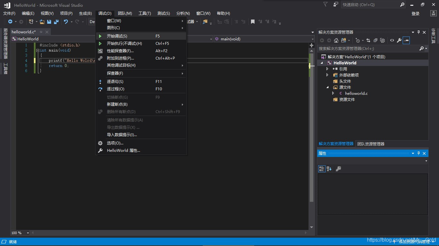This screenshot has width=439, height=246.
Task: Click the Property Pages icon in Properties
Action: (338, 169)
